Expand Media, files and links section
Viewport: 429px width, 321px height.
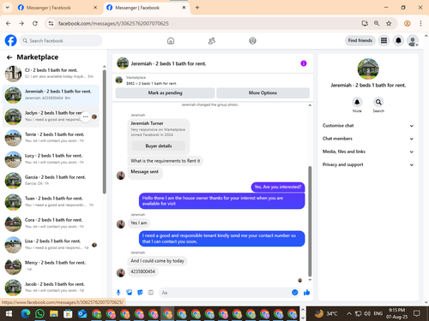coord(368,152)
